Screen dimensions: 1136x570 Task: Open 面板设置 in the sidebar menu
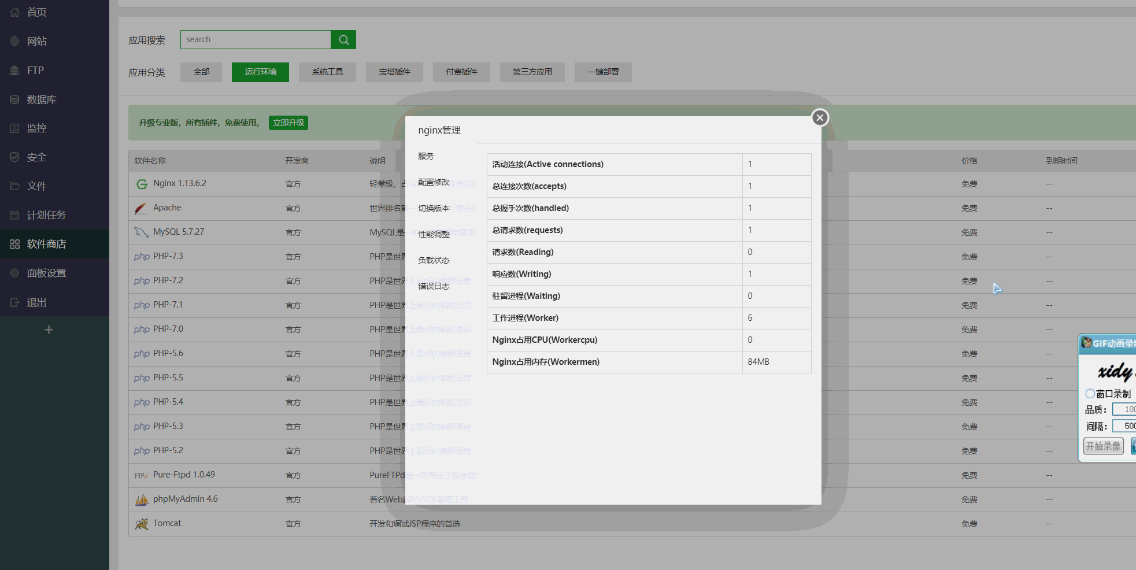[46, 273]
